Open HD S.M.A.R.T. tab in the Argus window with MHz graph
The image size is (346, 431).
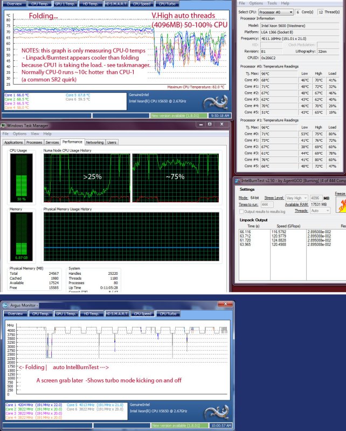[x=117, y=314]
